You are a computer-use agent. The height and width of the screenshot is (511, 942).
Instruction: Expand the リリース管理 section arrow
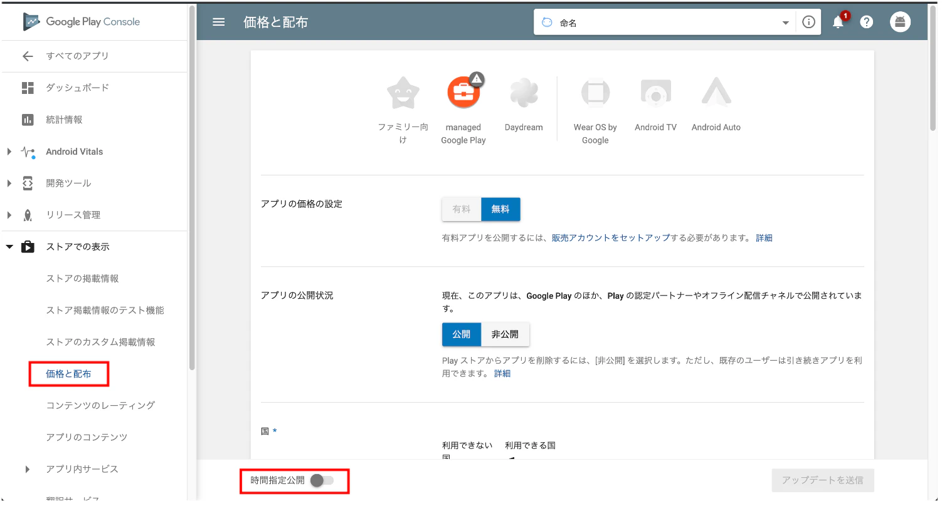click(x=9, y=215)
